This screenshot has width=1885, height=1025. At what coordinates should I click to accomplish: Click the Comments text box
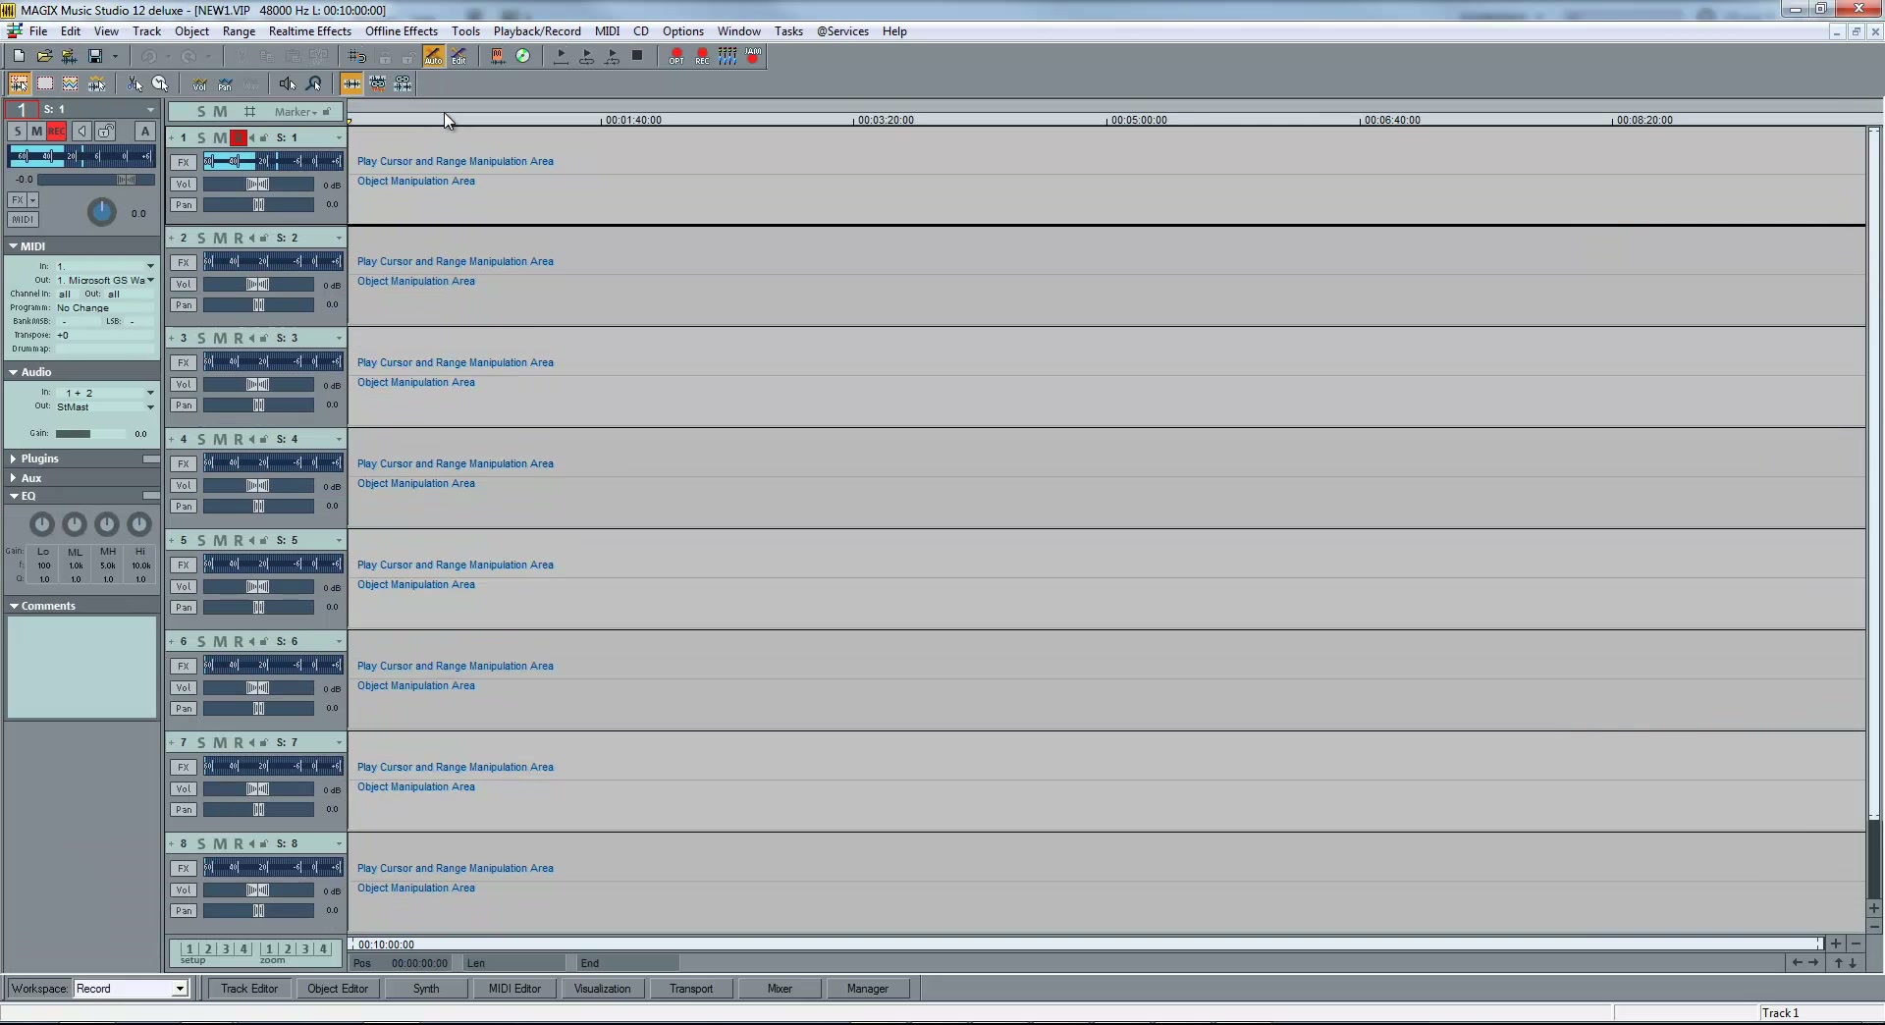tap(81, 667)
